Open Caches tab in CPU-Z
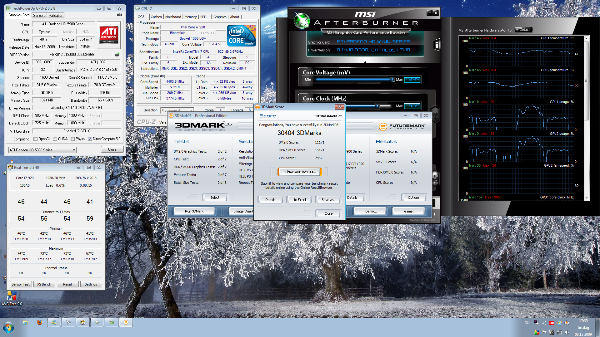Screen dimensions: 600x337 (156, 17)
